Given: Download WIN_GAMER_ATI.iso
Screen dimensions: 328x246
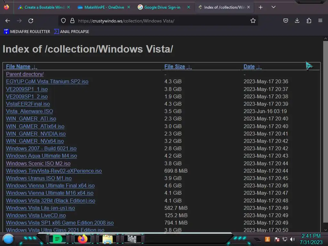Looking at the screenshot, I should (x=31, y=119).
